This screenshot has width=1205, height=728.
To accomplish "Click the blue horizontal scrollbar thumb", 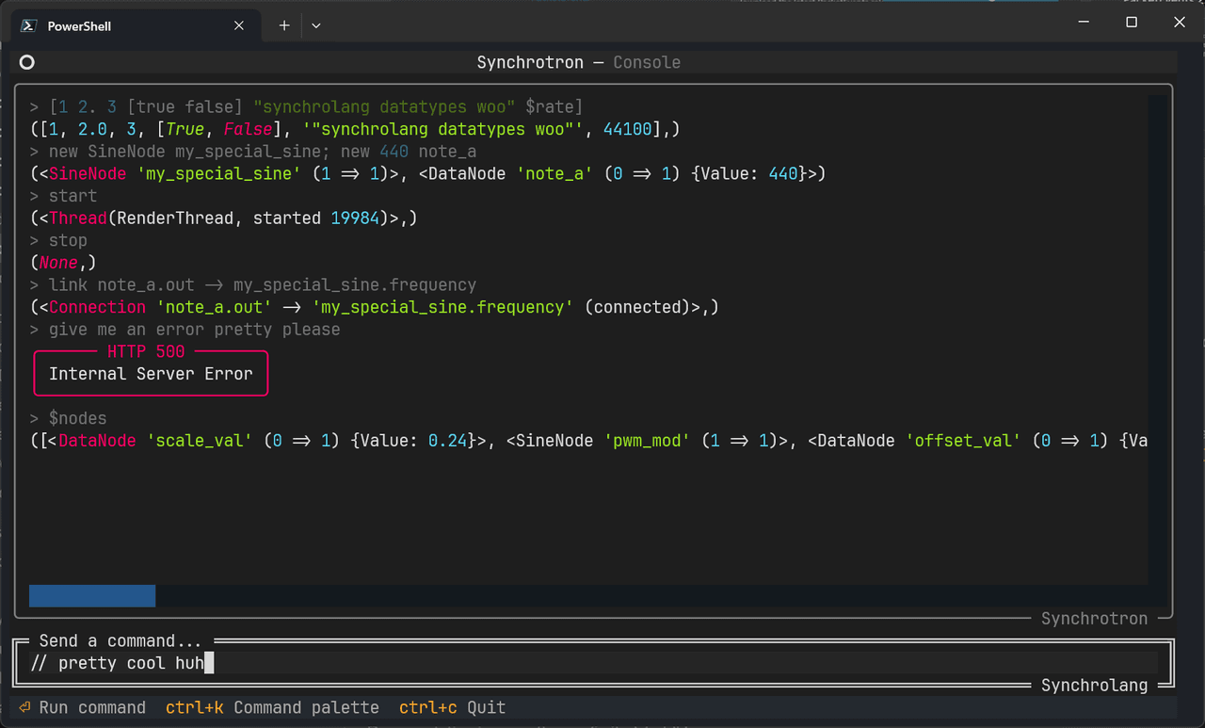I will pos(92,595).
